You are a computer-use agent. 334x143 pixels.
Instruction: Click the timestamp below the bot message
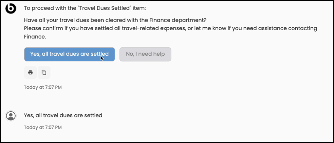pos(43,87)
